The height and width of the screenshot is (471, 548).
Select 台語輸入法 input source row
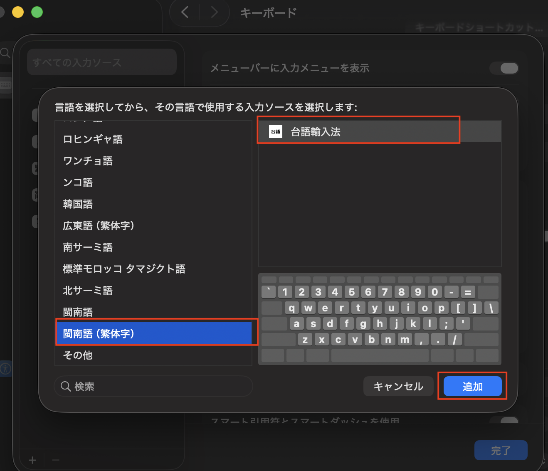coord(378,132)
